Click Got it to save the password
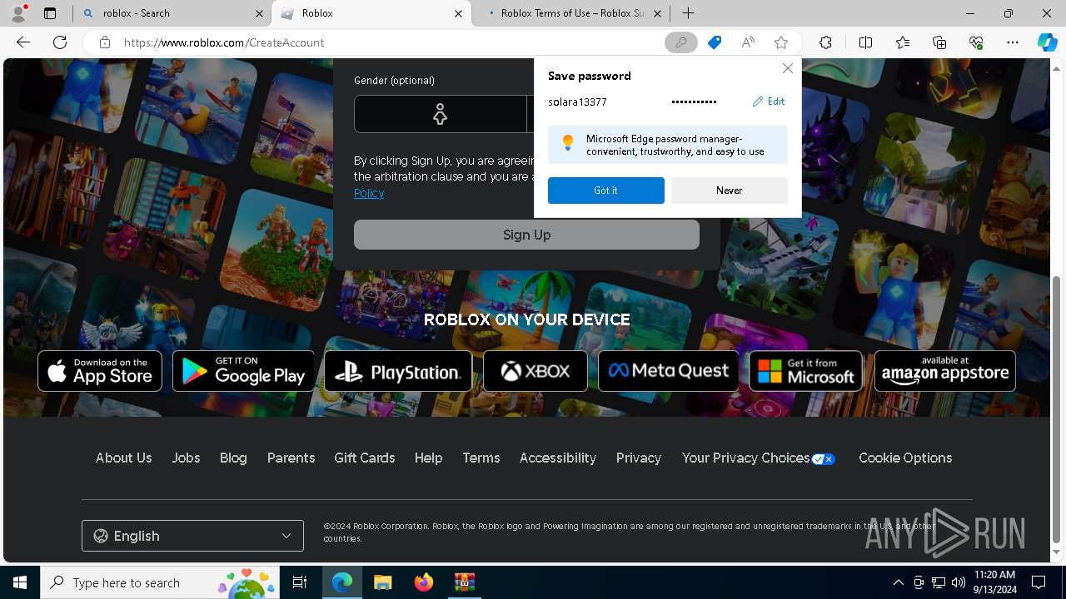Screen dimensions: 1066x599 (606, 191)
